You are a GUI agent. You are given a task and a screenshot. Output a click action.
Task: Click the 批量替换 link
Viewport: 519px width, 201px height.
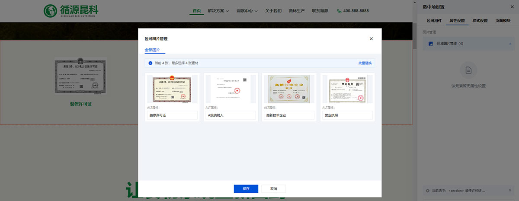point(365,63)
